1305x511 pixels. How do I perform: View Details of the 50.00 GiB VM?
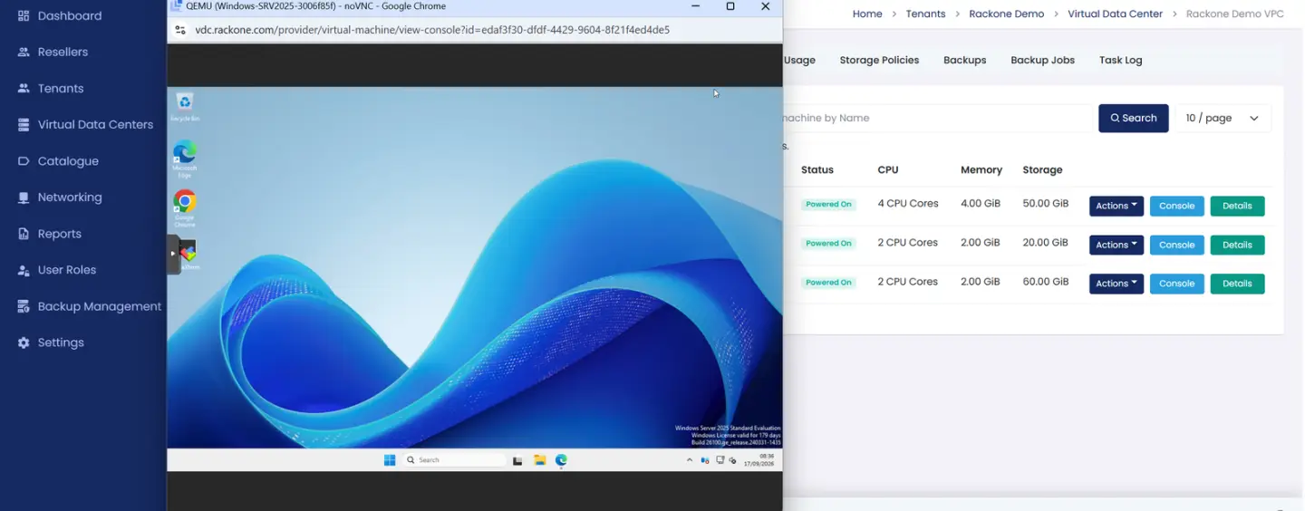pos(1237,206)
